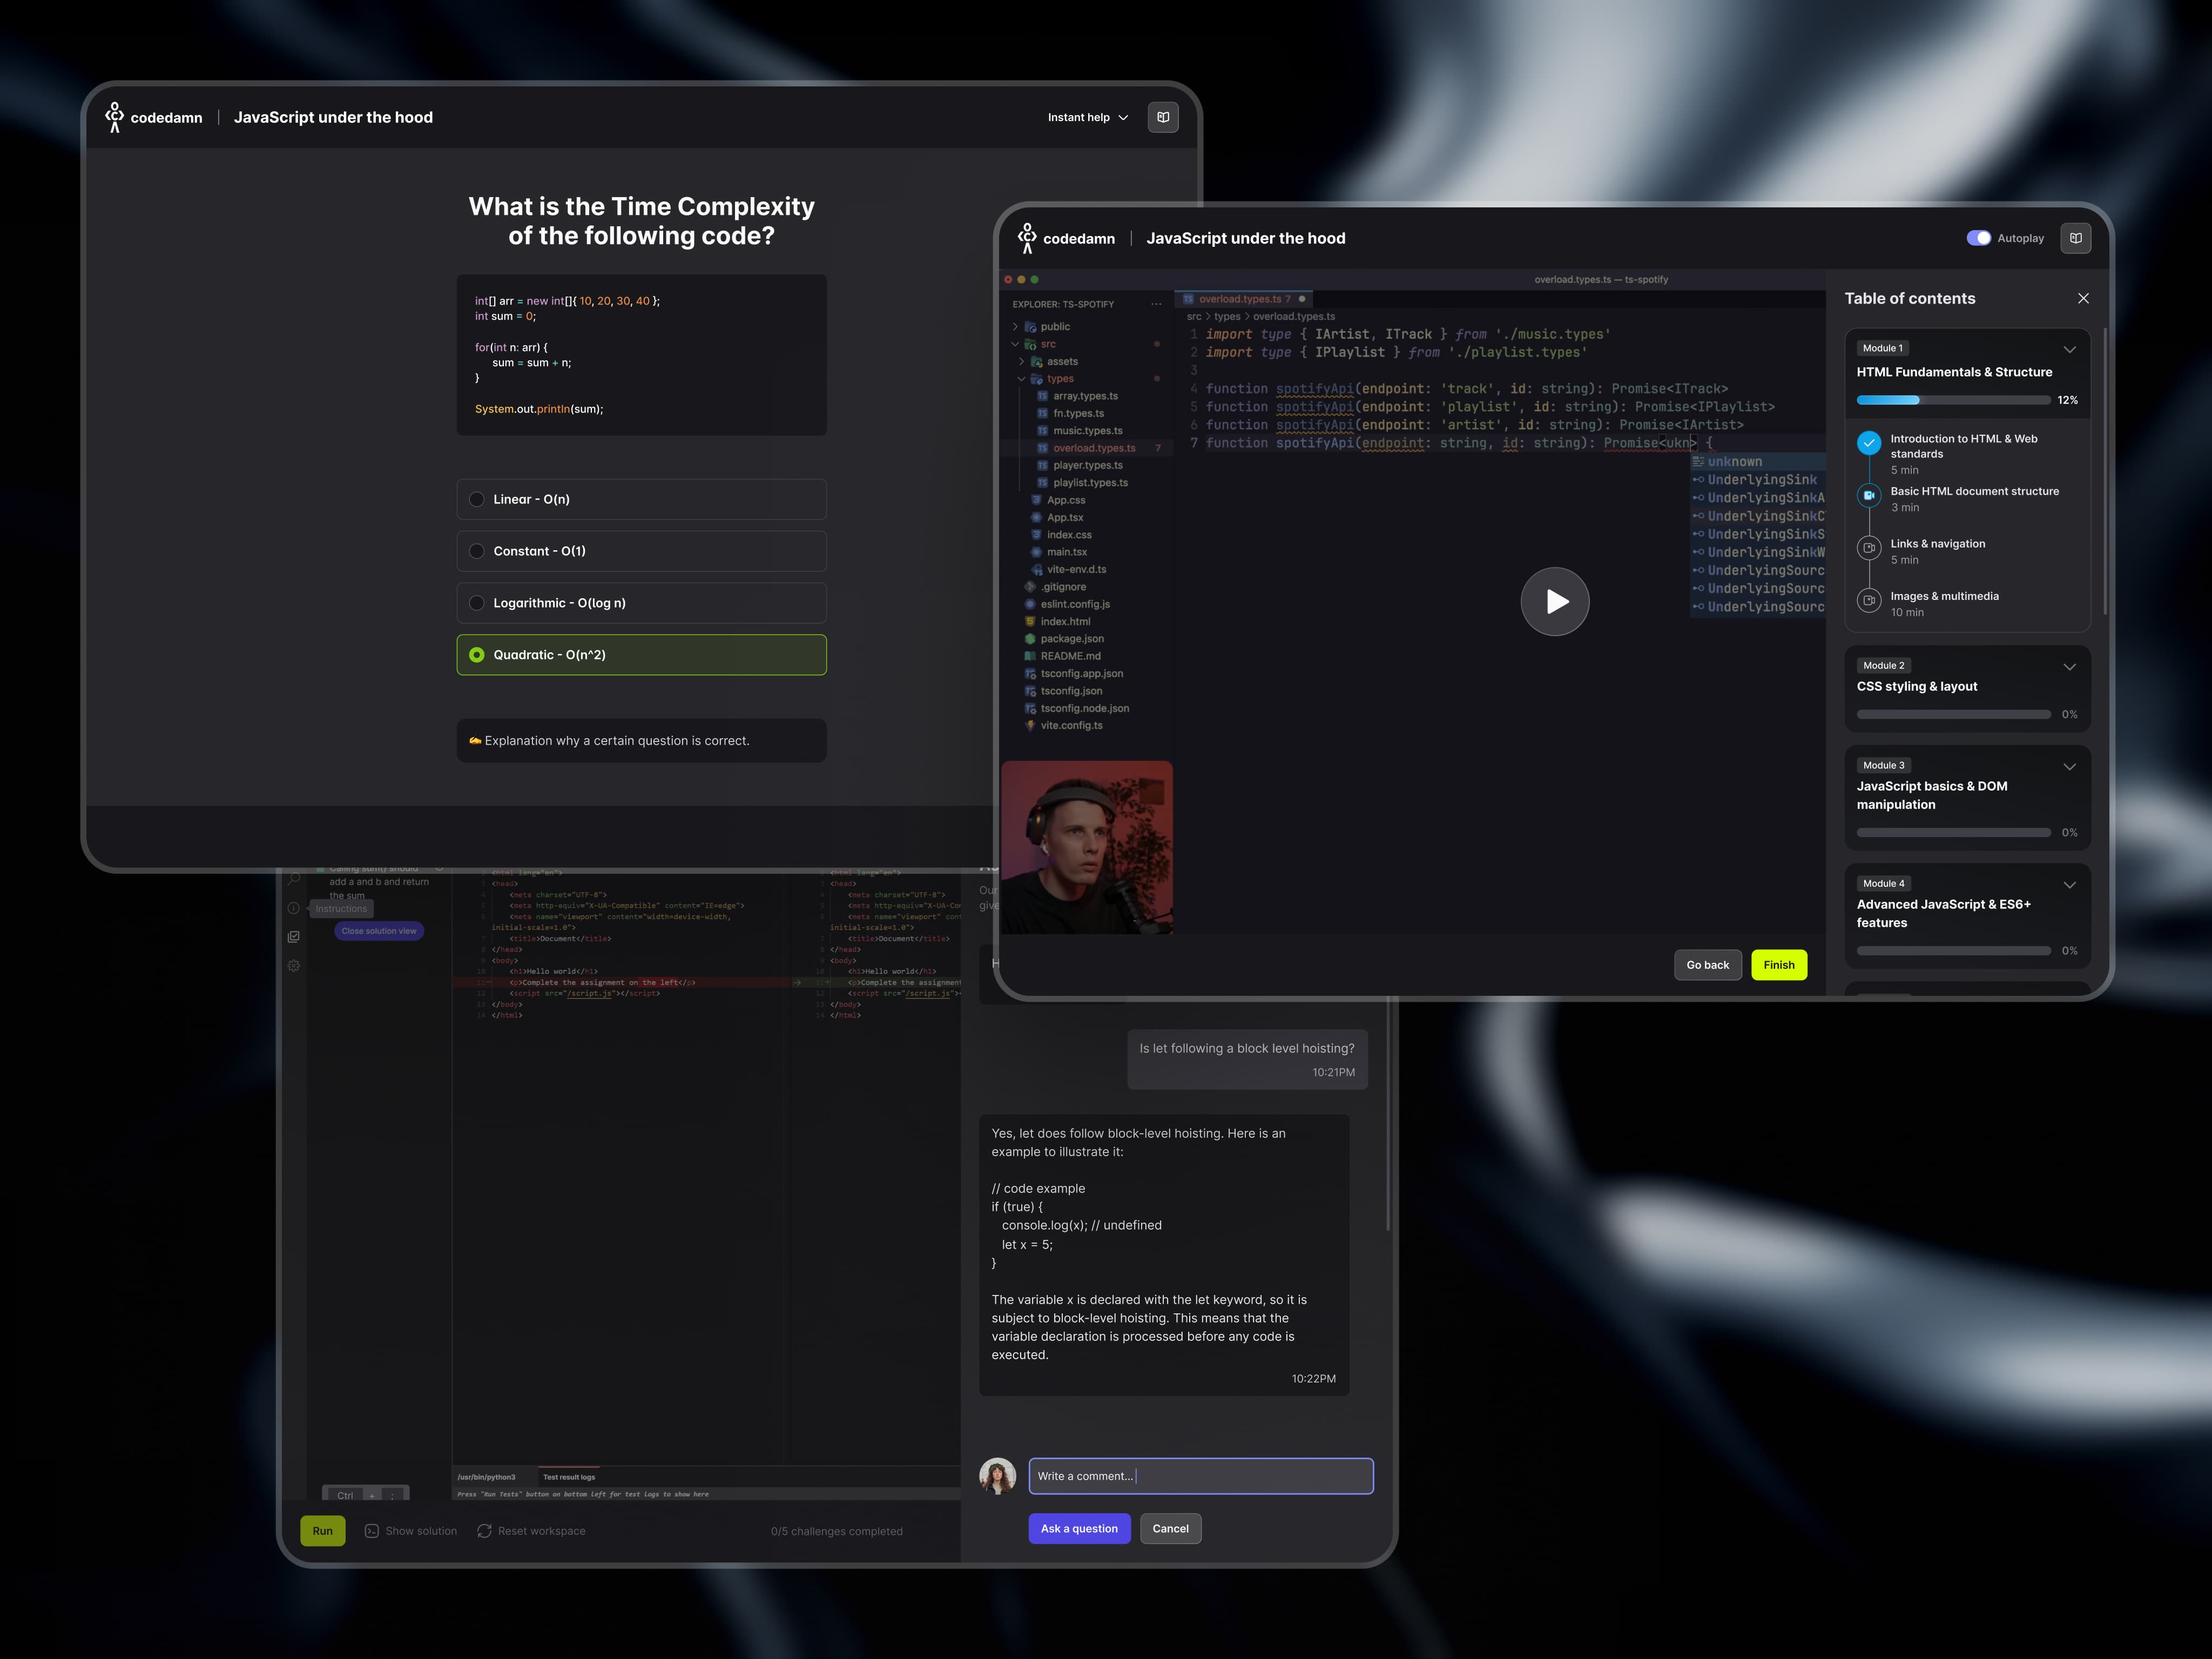Expand Module 2 CSS styling & layout
This screenshot has width=2212, height=1659.
[x=2069, y=667]
